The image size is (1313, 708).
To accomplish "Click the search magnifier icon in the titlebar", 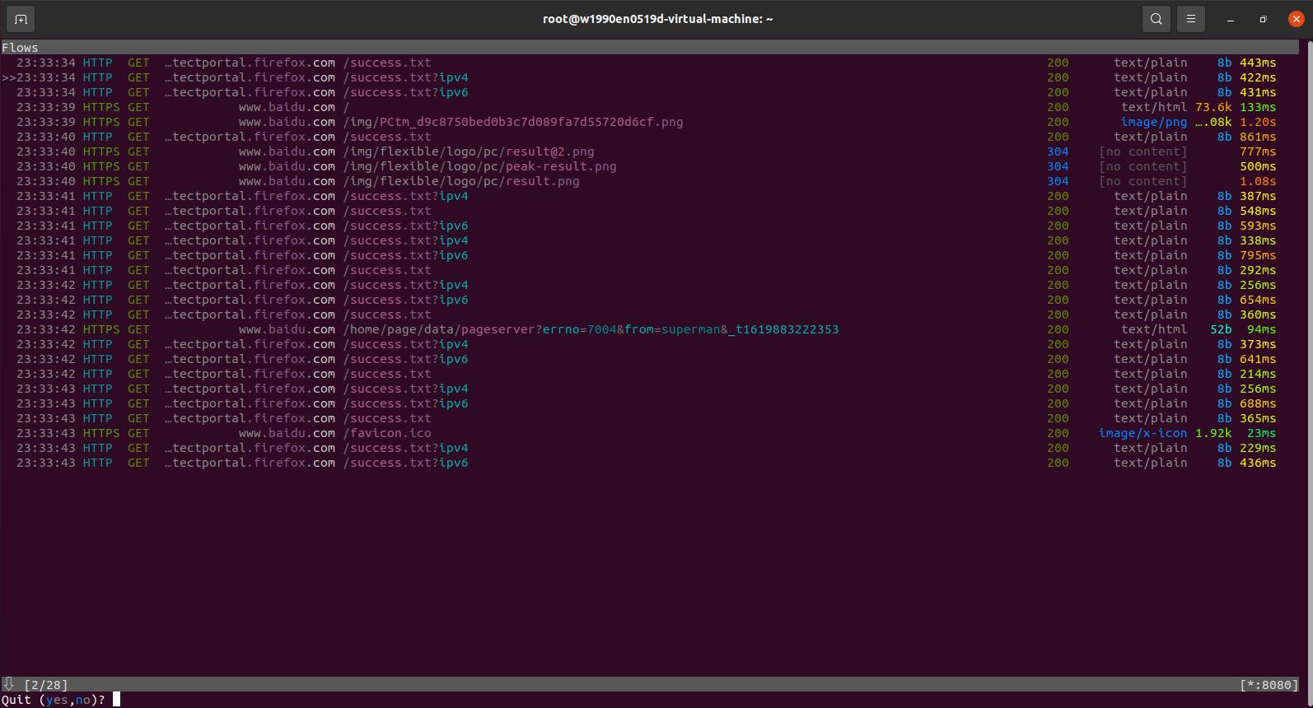I will [1156, 19].
